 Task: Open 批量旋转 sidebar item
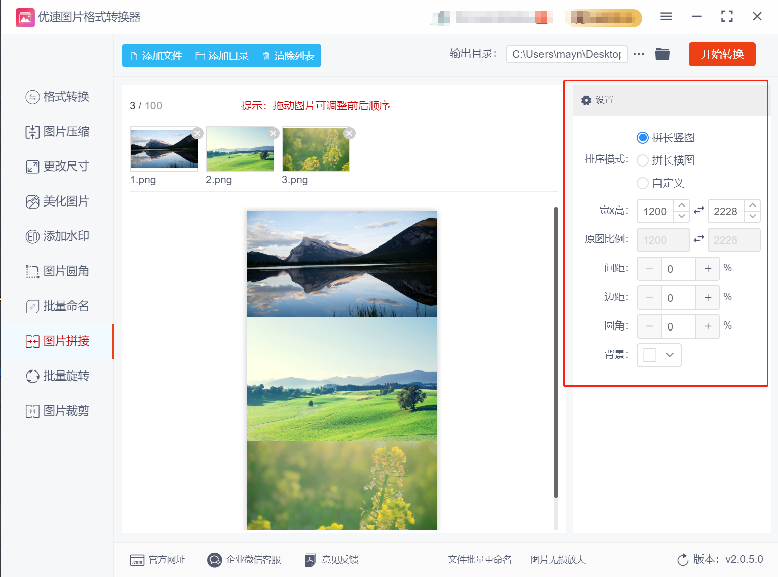click(x=57, y=376)
